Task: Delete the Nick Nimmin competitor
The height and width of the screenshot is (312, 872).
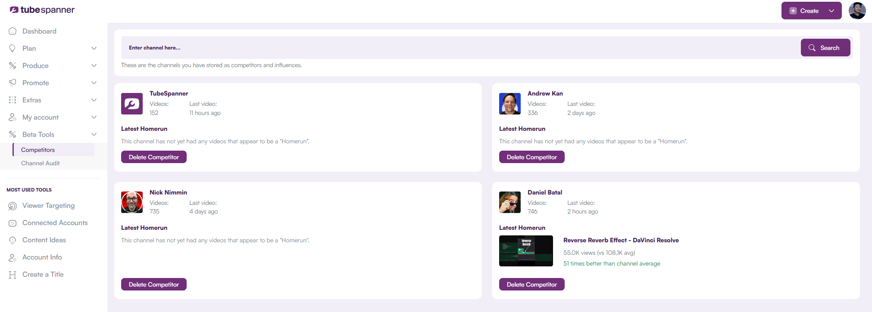Action: 154,284
